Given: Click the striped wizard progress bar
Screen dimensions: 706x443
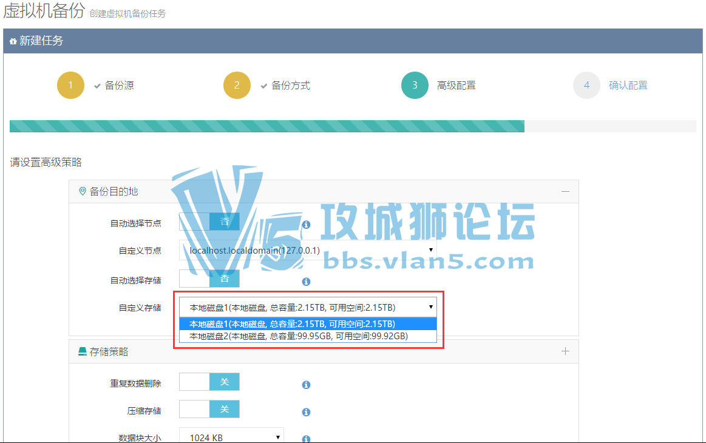Looking at the screenshot, I should (353, 126).
